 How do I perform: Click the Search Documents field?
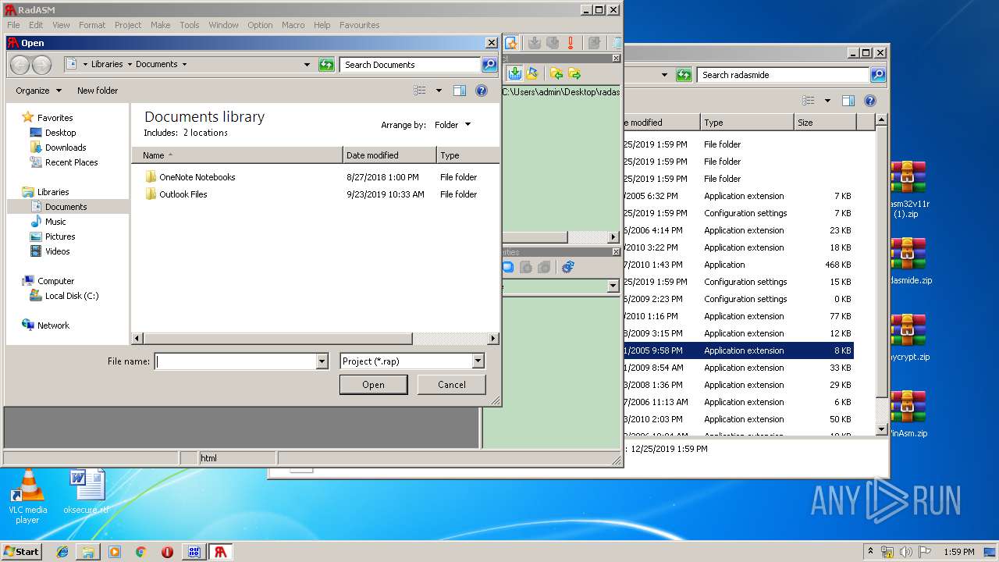[411, 65]
